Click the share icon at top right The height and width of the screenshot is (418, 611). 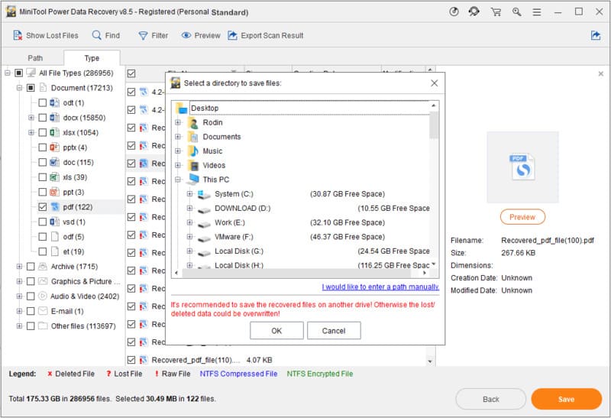click(x=596, y=35)
